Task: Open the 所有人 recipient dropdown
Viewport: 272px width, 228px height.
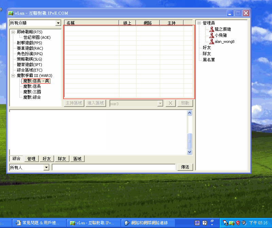Action: point(46,167)
